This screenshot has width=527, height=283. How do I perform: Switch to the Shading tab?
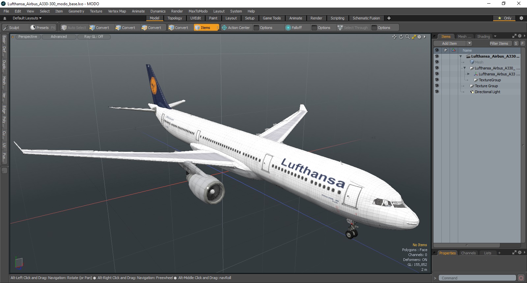pos(484,37)
